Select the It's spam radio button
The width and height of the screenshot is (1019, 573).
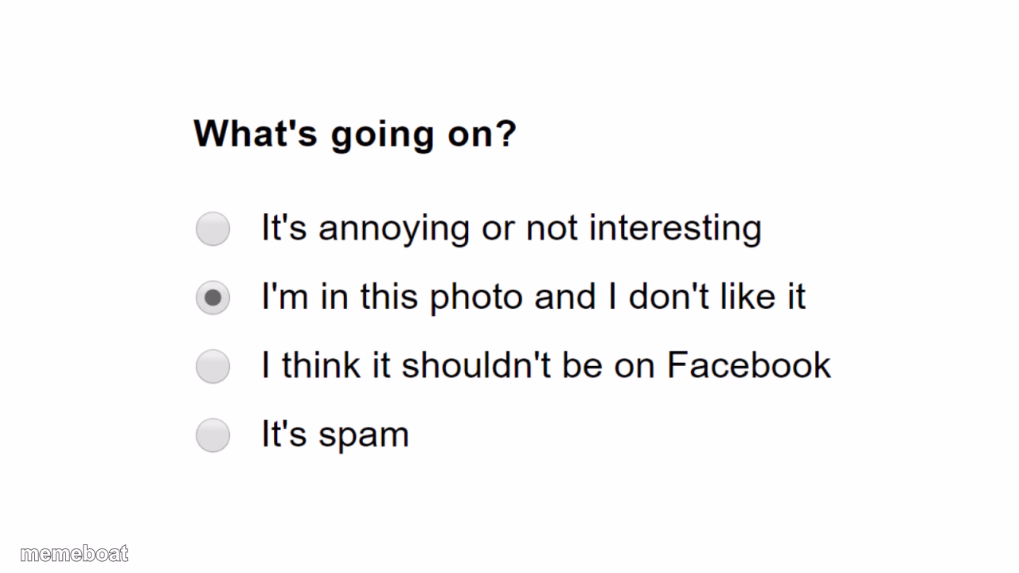coord(213,435)
